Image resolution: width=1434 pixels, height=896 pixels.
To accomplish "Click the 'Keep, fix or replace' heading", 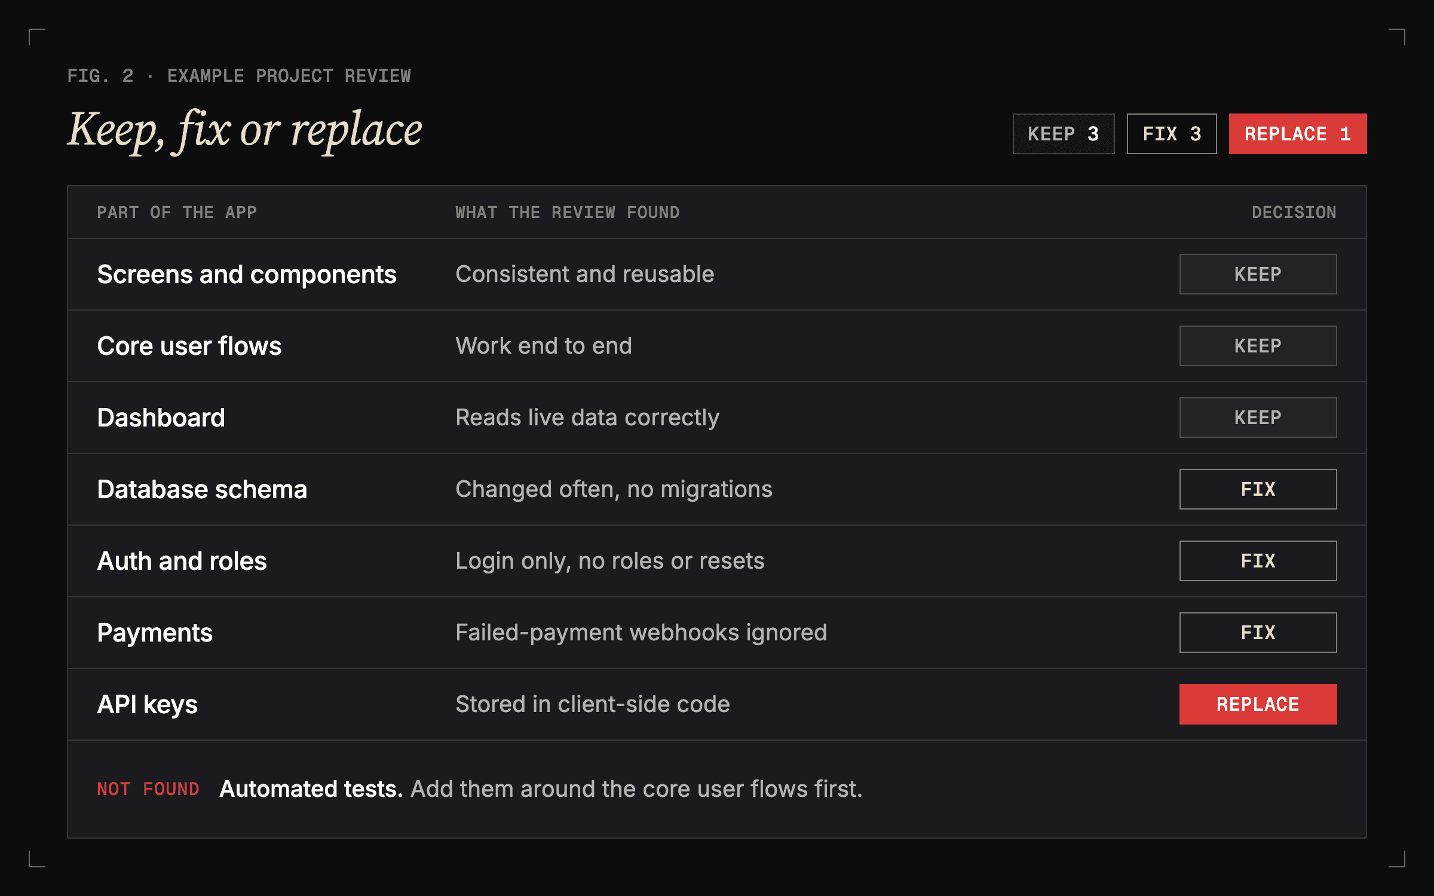I will pos(244,131).
